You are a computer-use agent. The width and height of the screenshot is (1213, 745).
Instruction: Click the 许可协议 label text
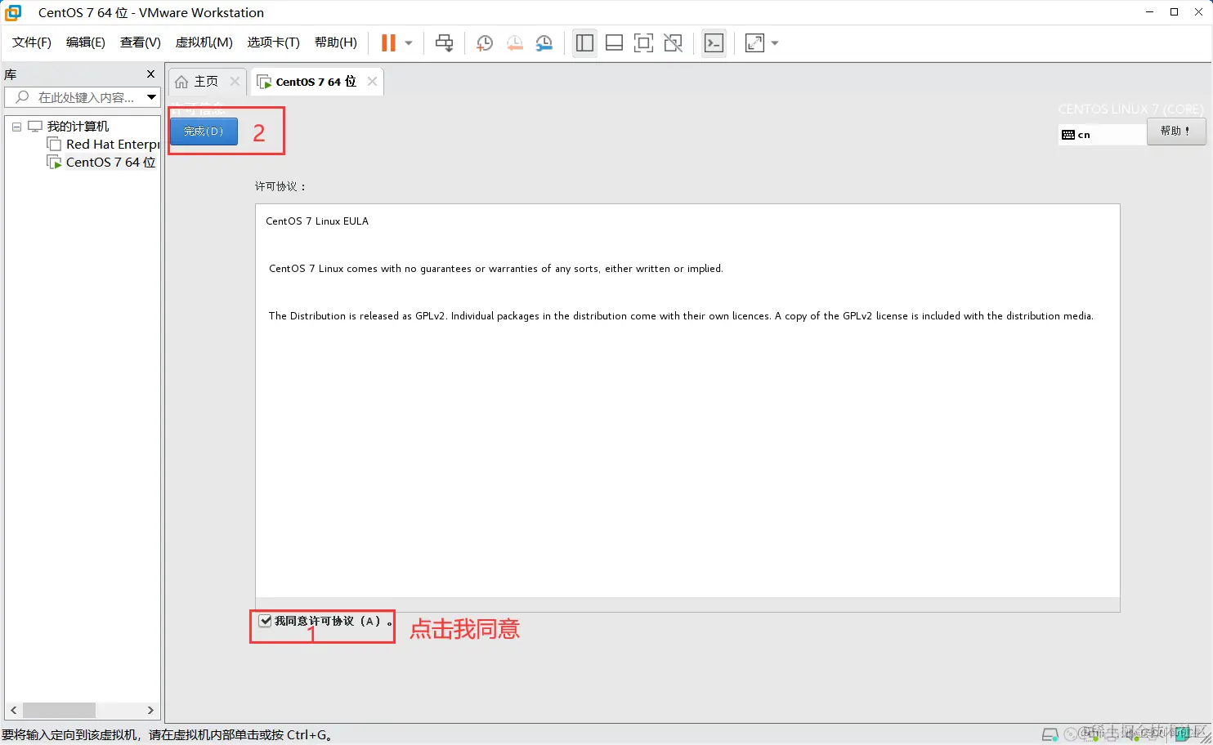[280, 186]
